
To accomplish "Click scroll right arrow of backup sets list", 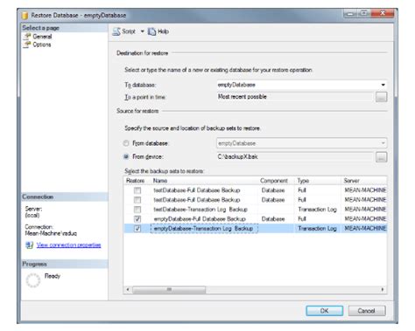I will click(x=383, y=290).
